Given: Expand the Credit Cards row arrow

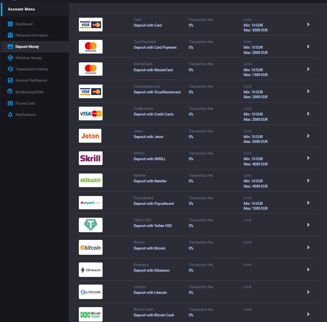Looking at the screenshot, I should [x=308, y=114].
